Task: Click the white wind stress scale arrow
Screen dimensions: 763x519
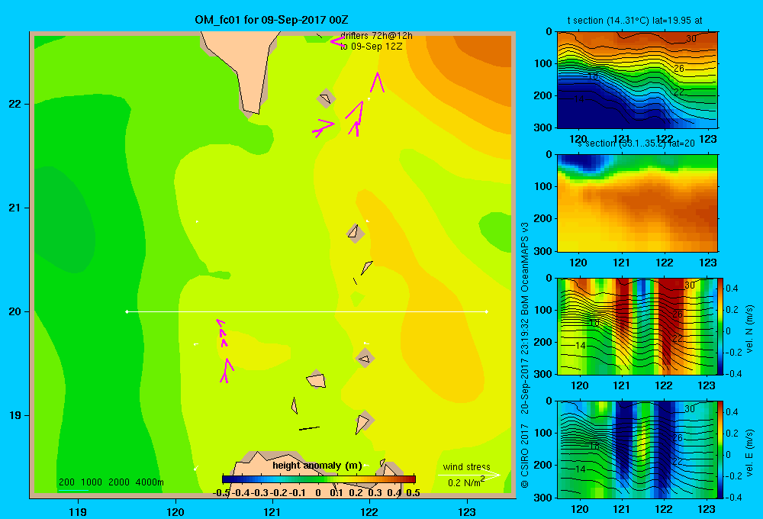Action: coord(468,475)
